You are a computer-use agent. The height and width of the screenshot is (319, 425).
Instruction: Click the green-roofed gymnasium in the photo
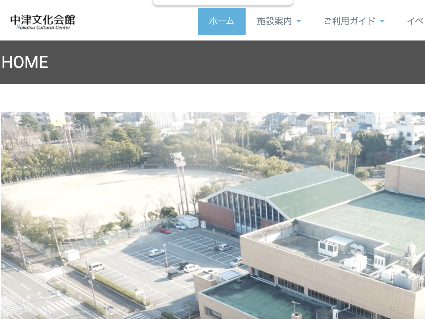[x=284, y=200]
